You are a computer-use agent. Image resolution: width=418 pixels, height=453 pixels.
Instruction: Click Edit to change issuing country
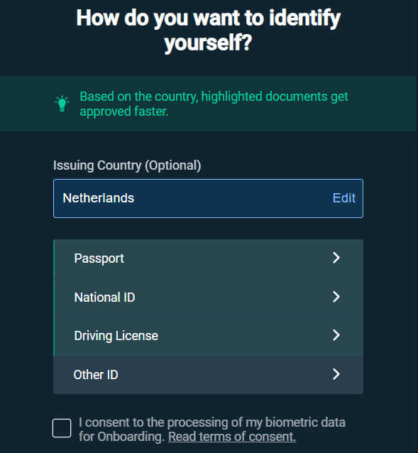[x=343, y=198]
